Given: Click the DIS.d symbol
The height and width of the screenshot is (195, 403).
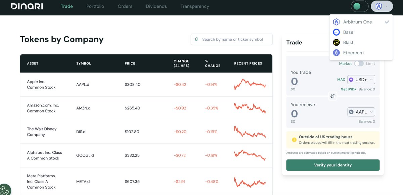Looking at the screenshot, I should coord(81,132).
